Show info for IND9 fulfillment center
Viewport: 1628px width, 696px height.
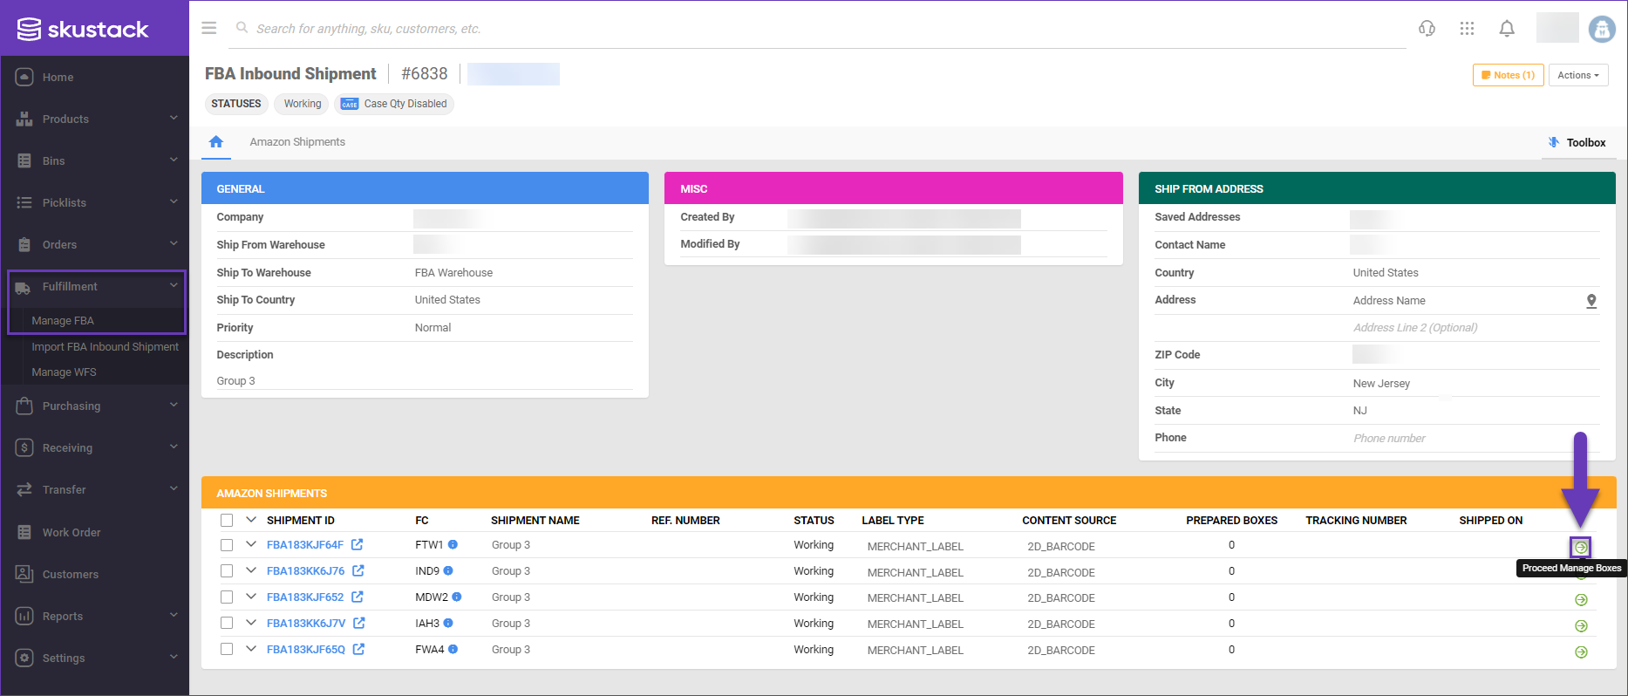(x=448, y=570)
